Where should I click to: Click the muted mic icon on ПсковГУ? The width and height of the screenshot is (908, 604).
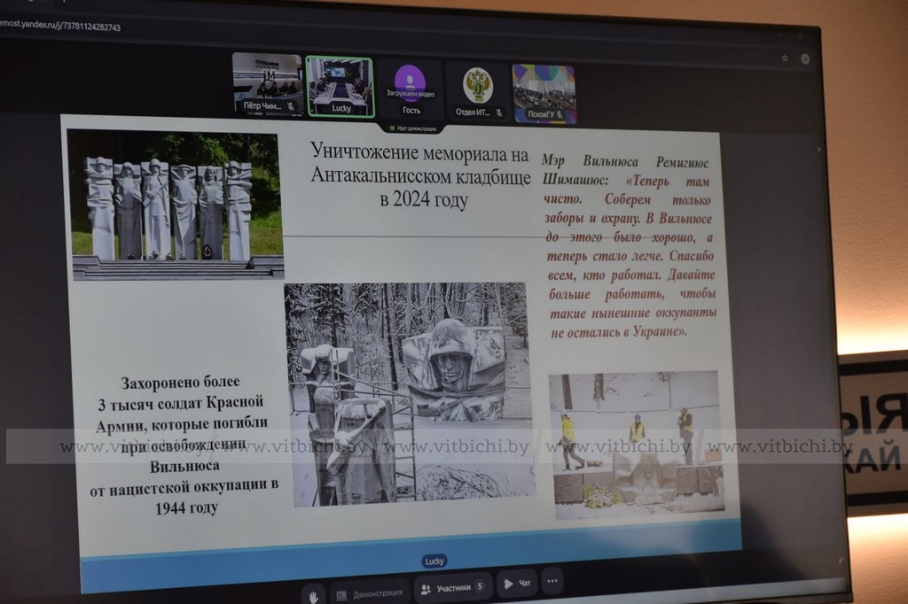[x=560, y=115]
